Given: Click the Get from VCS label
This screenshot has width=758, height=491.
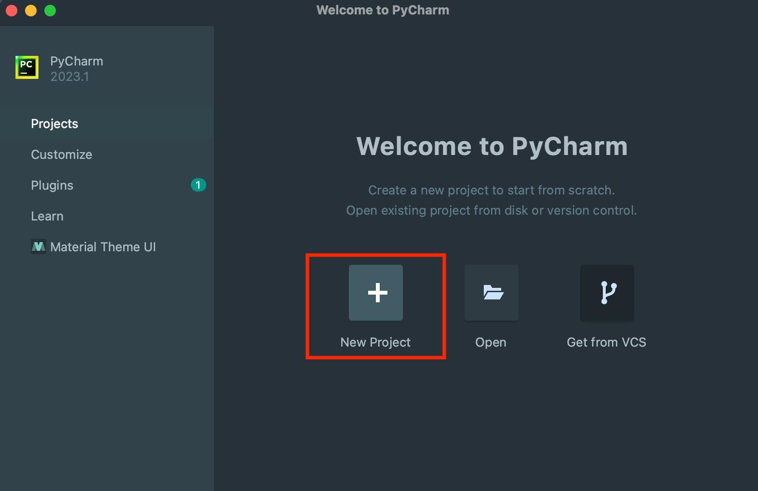Looking at the screenshot, I should pyautogui.click(x=606, y=342).
